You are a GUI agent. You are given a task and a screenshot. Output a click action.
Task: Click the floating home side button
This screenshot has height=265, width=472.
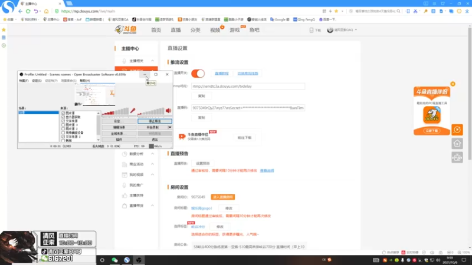[457, 144]
